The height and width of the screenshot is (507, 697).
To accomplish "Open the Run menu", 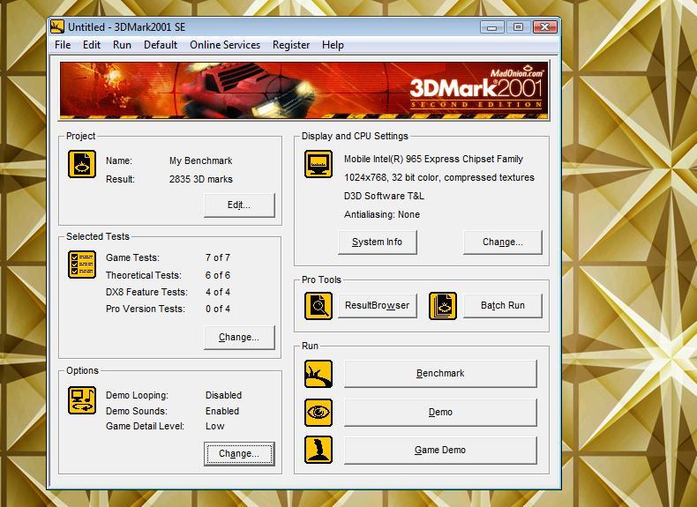I will click(122, 45).
